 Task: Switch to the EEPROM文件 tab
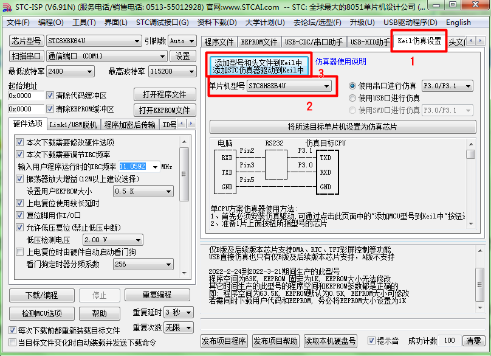(x=259, y=42)
